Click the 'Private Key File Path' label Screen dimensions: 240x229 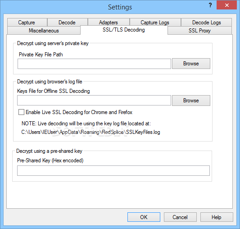pos(41,55)
